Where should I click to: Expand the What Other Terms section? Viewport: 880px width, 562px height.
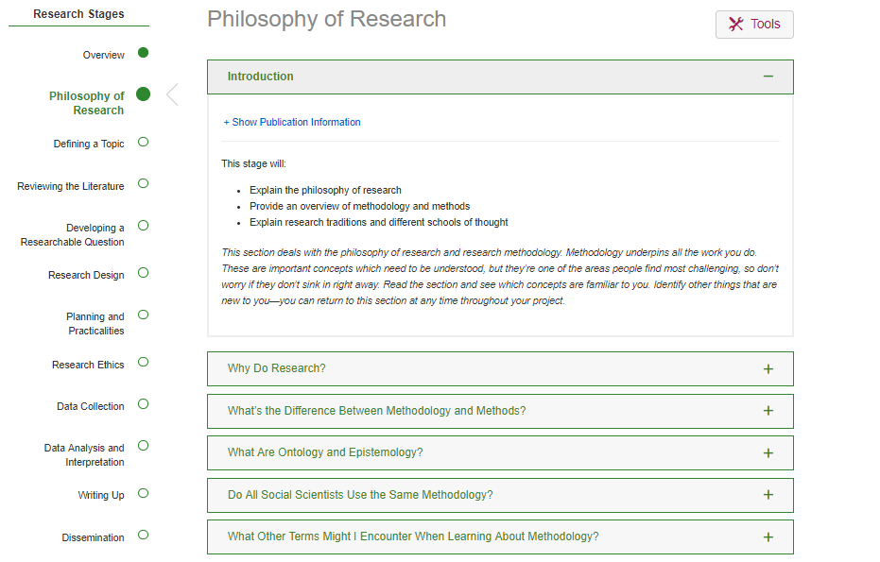[x=768, y=536]
